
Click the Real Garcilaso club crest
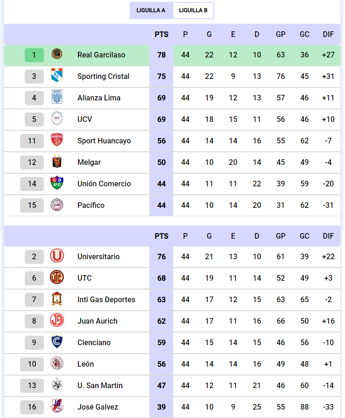tap(57, 55)
